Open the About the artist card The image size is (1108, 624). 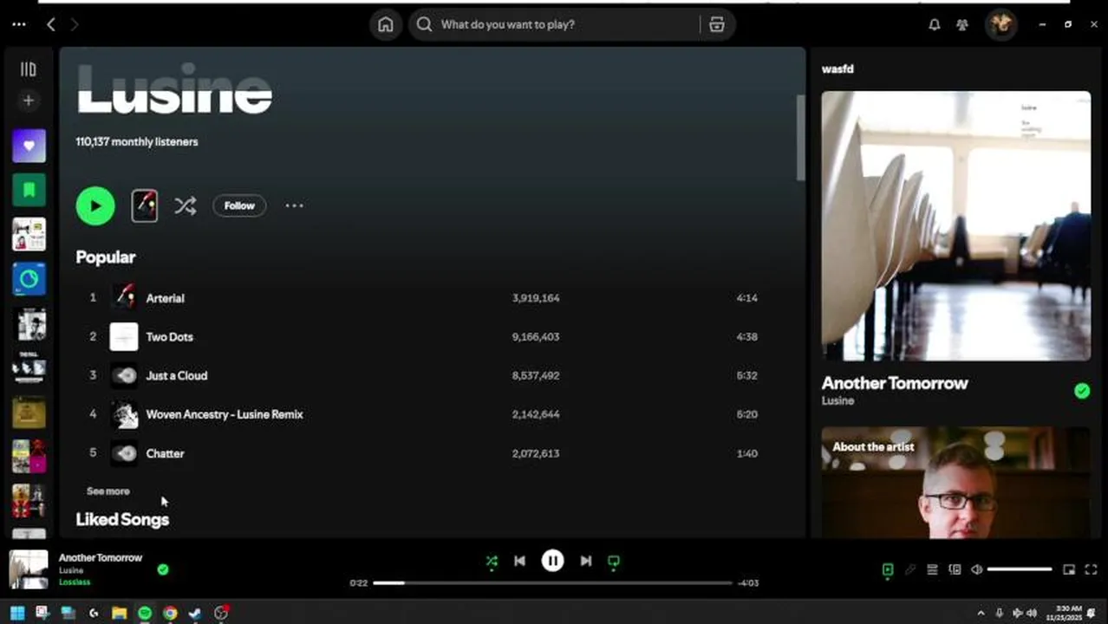click(956, 483)
